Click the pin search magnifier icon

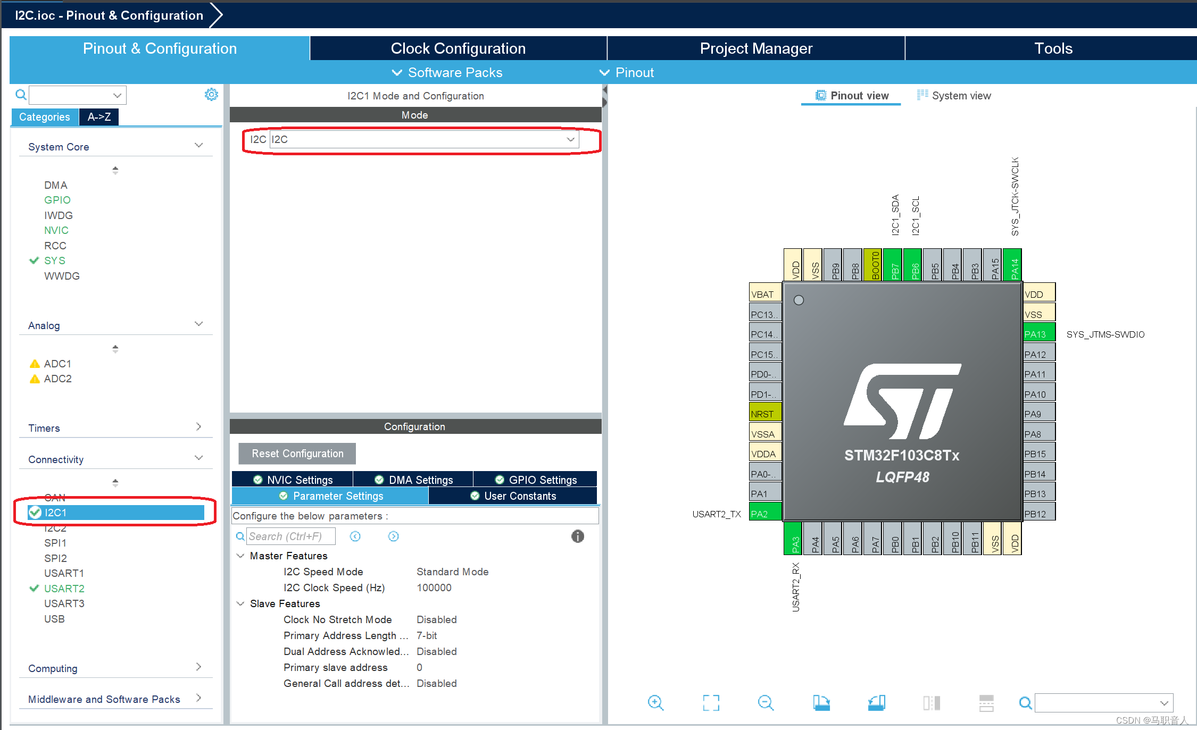pyautogui.click(x=1025, y=703)
